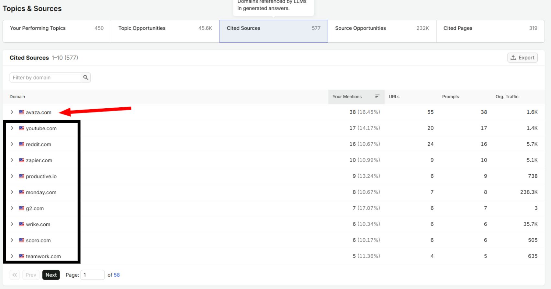The width and height of the screenshot is (551, 289).
Task: Click the zapier.com domain name
Action: (39, 160)
